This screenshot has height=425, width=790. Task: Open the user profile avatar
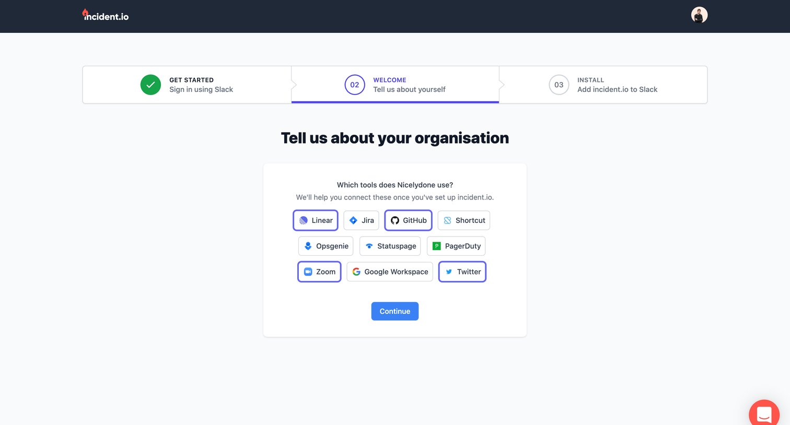click(699, 15)
